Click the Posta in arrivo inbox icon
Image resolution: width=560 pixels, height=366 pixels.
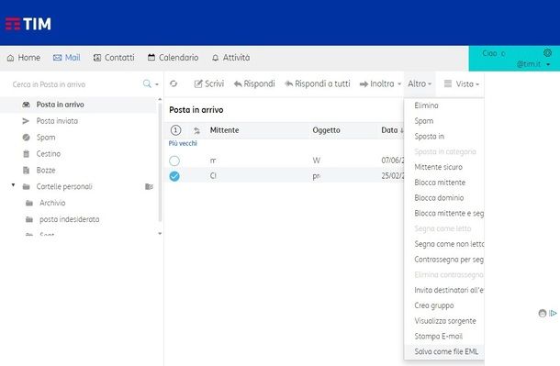tap(26, 105)
